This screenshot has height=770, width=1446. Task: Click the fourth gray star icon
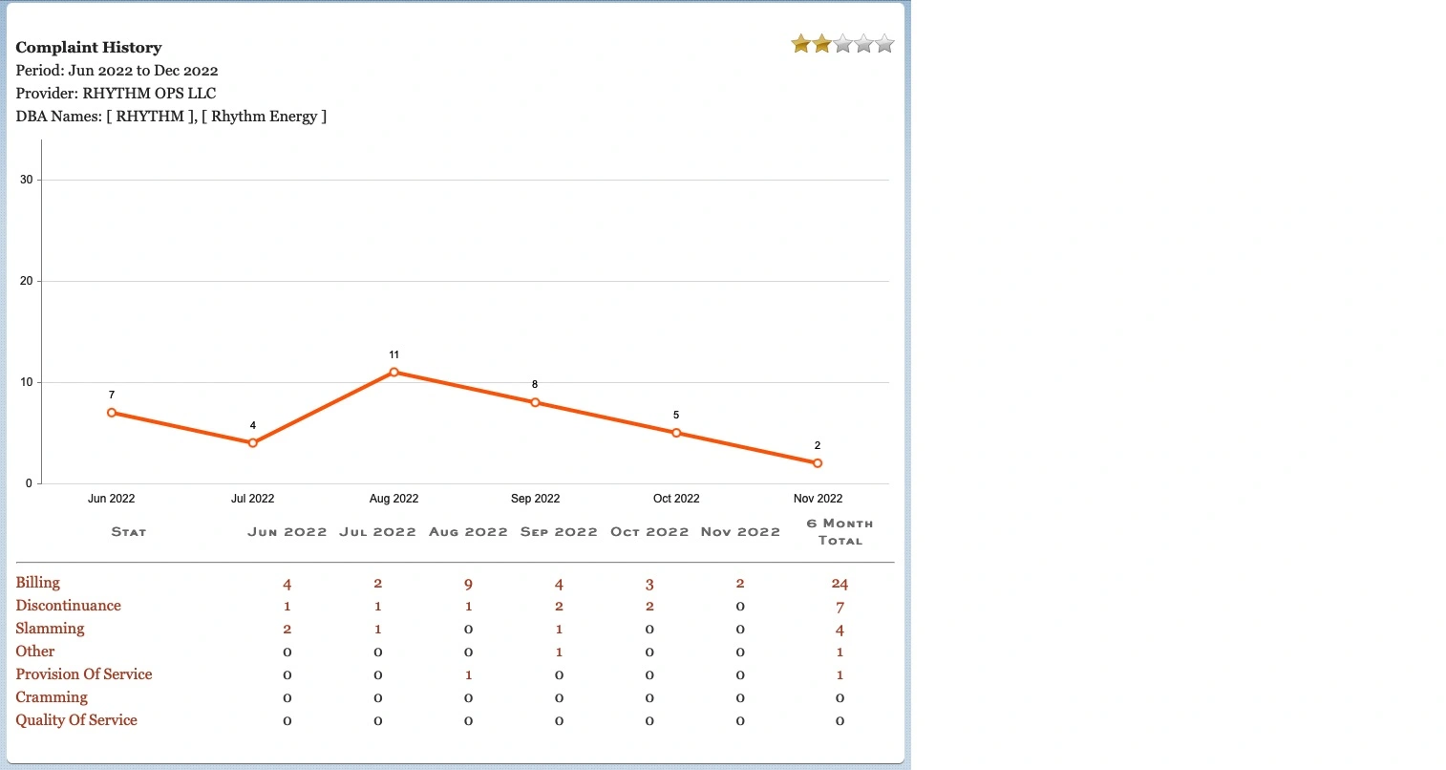(863, 42)
